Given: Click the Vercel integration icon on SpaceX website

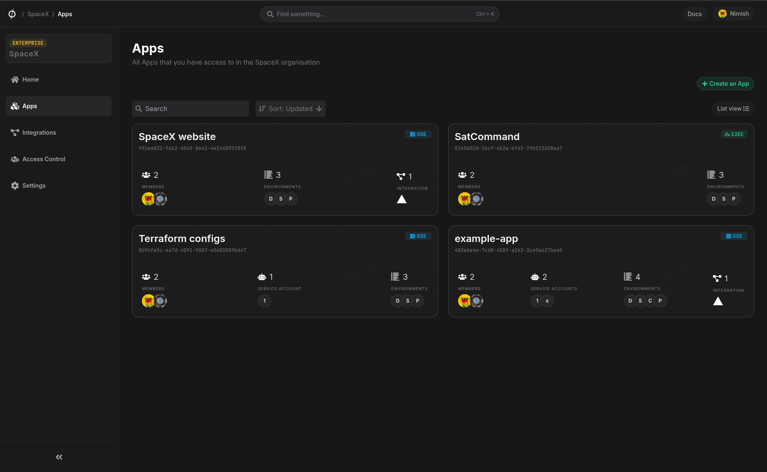Looking at the screenshot, I should [x=401, y=199].
